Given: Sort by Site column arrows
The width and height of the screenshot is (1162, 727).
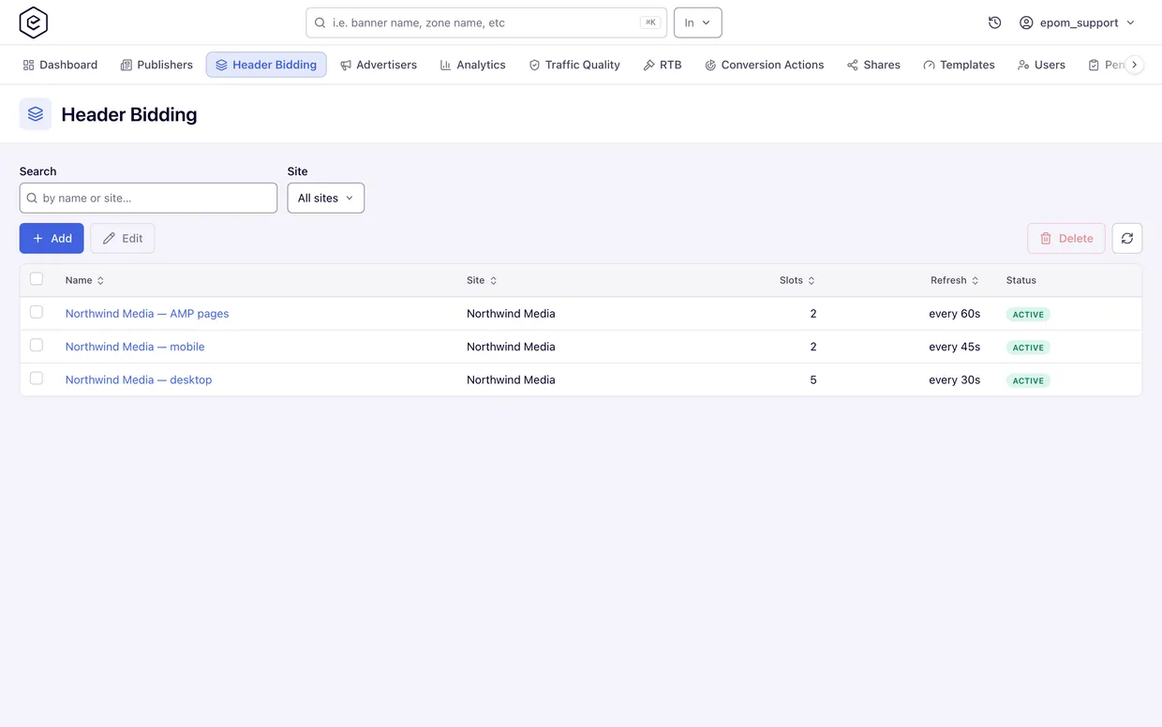Looking at the screenshot, I should pos(493,280).
